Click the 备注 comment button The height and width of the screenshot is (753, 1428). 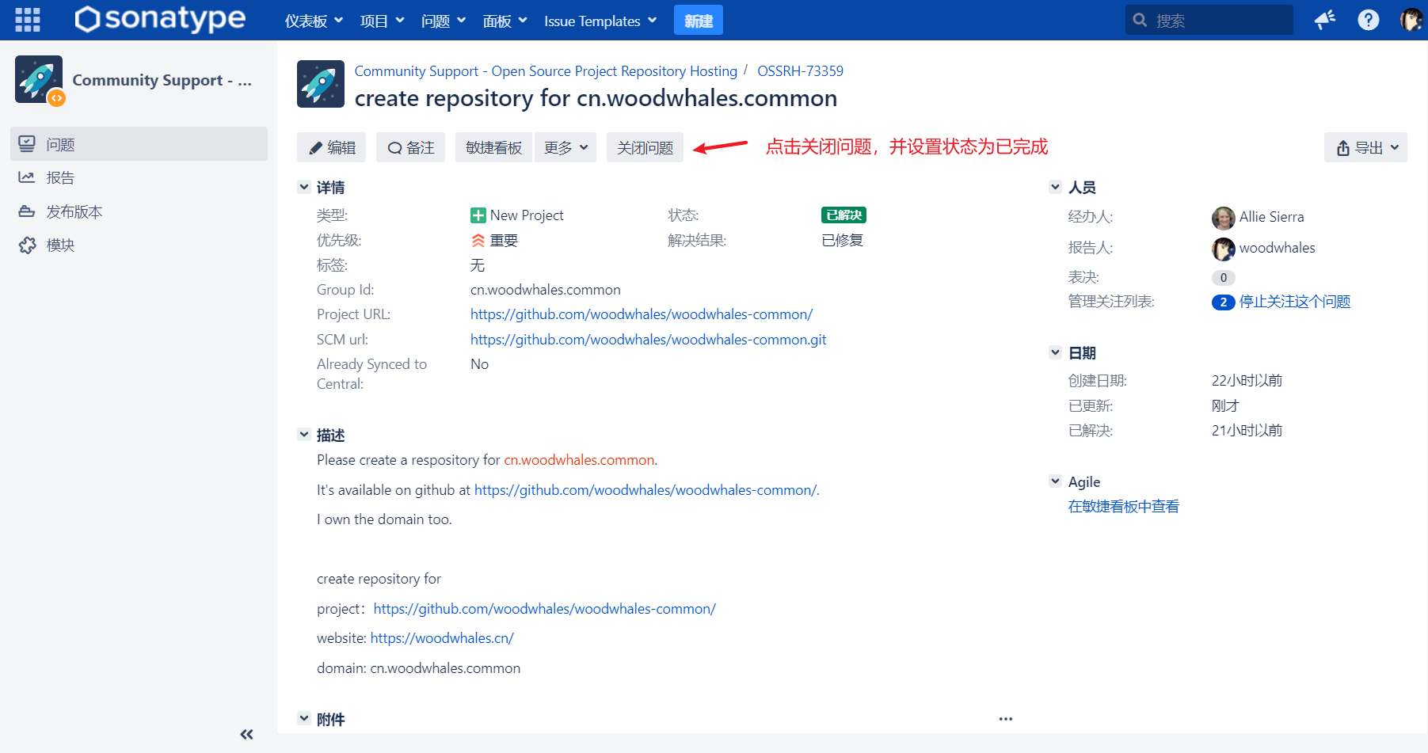pyautogui.click(x=410, y=147)
